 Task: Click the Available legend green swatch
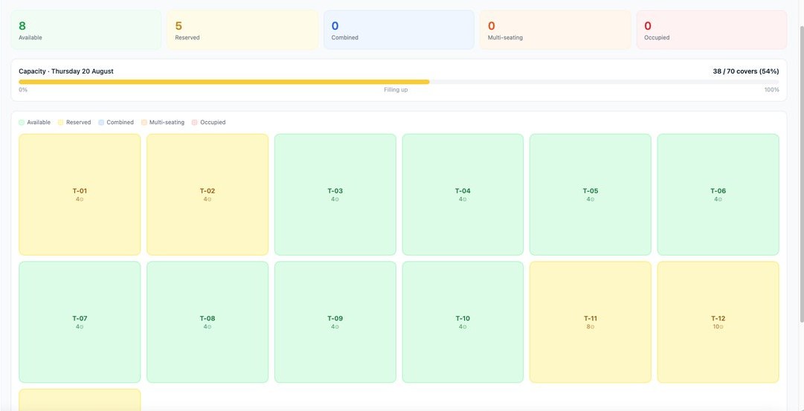click(x=22, y=123)
